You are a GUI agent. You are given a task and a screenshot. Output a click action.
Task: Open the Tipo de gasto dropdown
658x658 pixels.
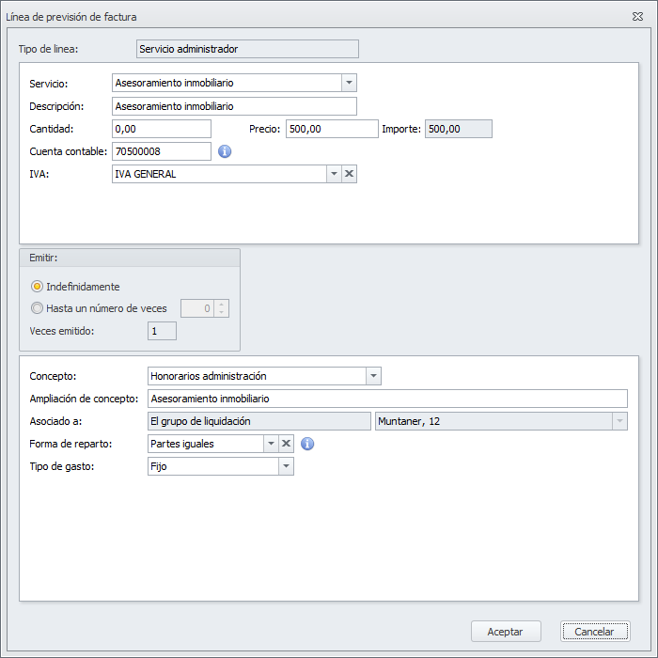[x=286, y=466]
